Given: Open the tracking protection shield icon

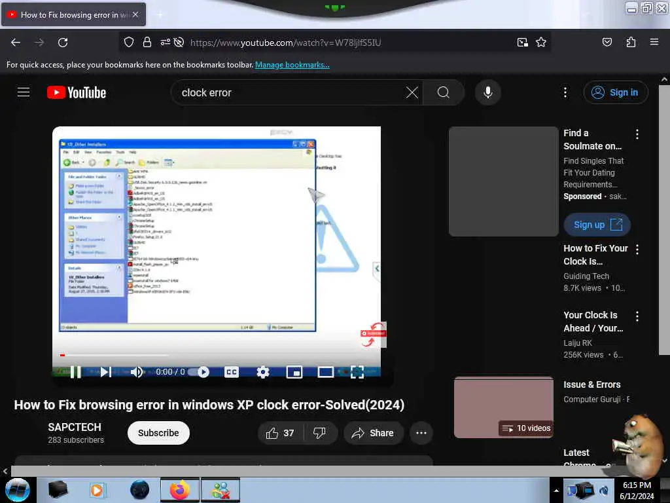Looking at the screenshot, I should (x=129, y=42).
